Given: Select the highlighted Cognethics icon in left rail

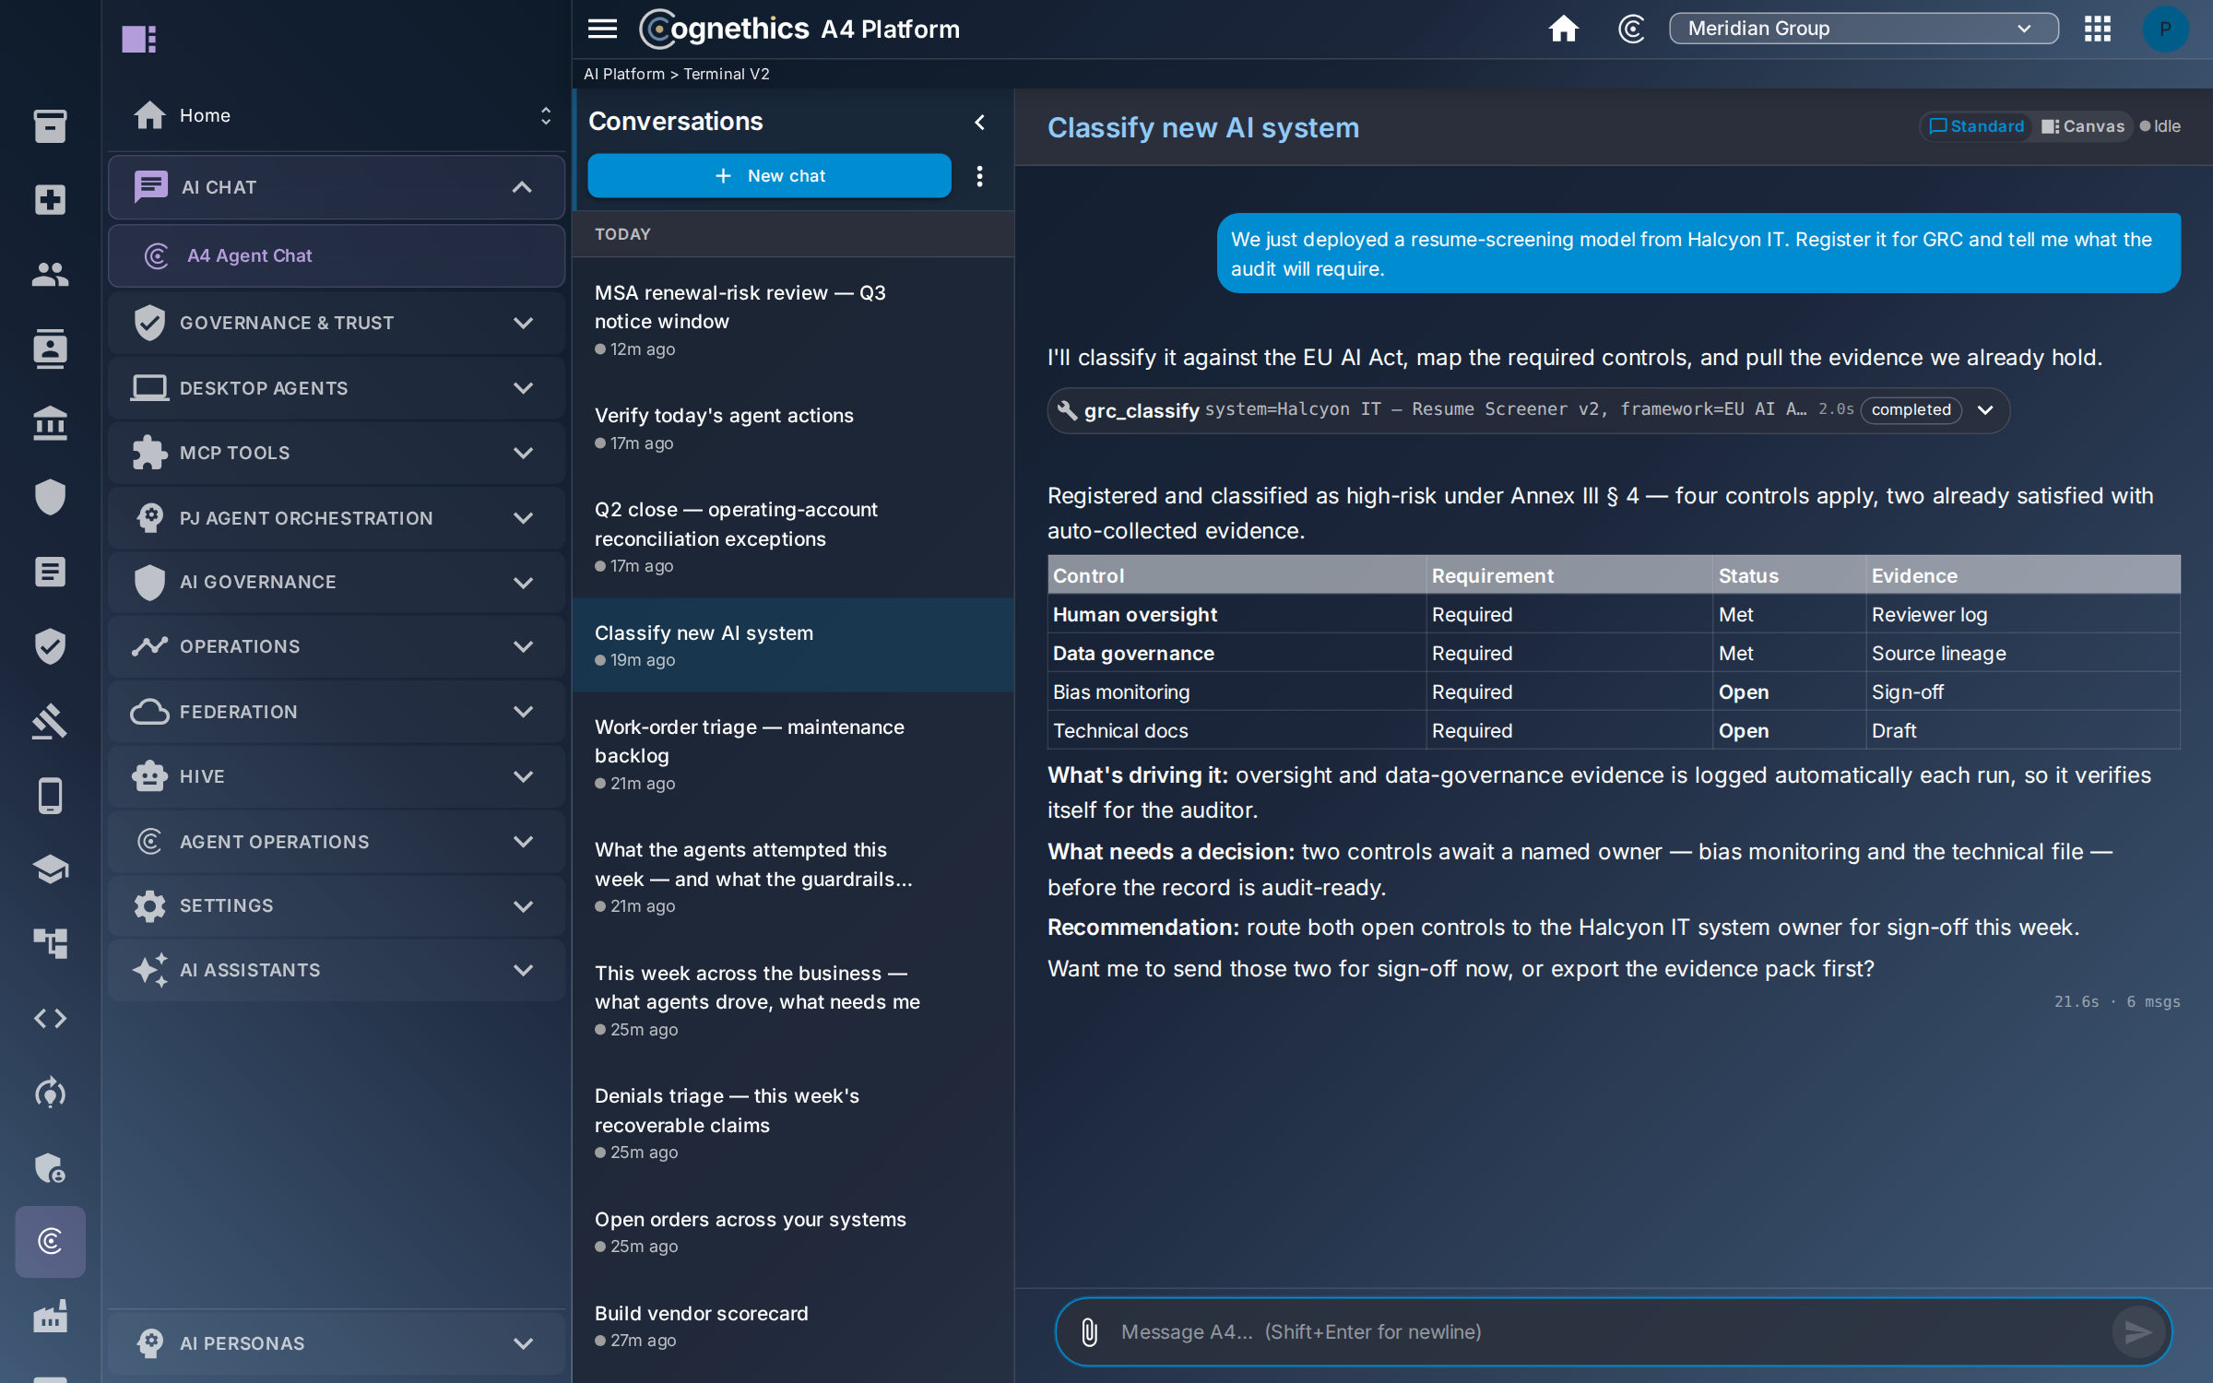Looking at the screenshot, I should coord(50,1241).
